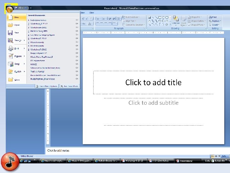230x173 pixels.
Task: Switch to the View ribbon tab
Action: click(x=92, y=12)
